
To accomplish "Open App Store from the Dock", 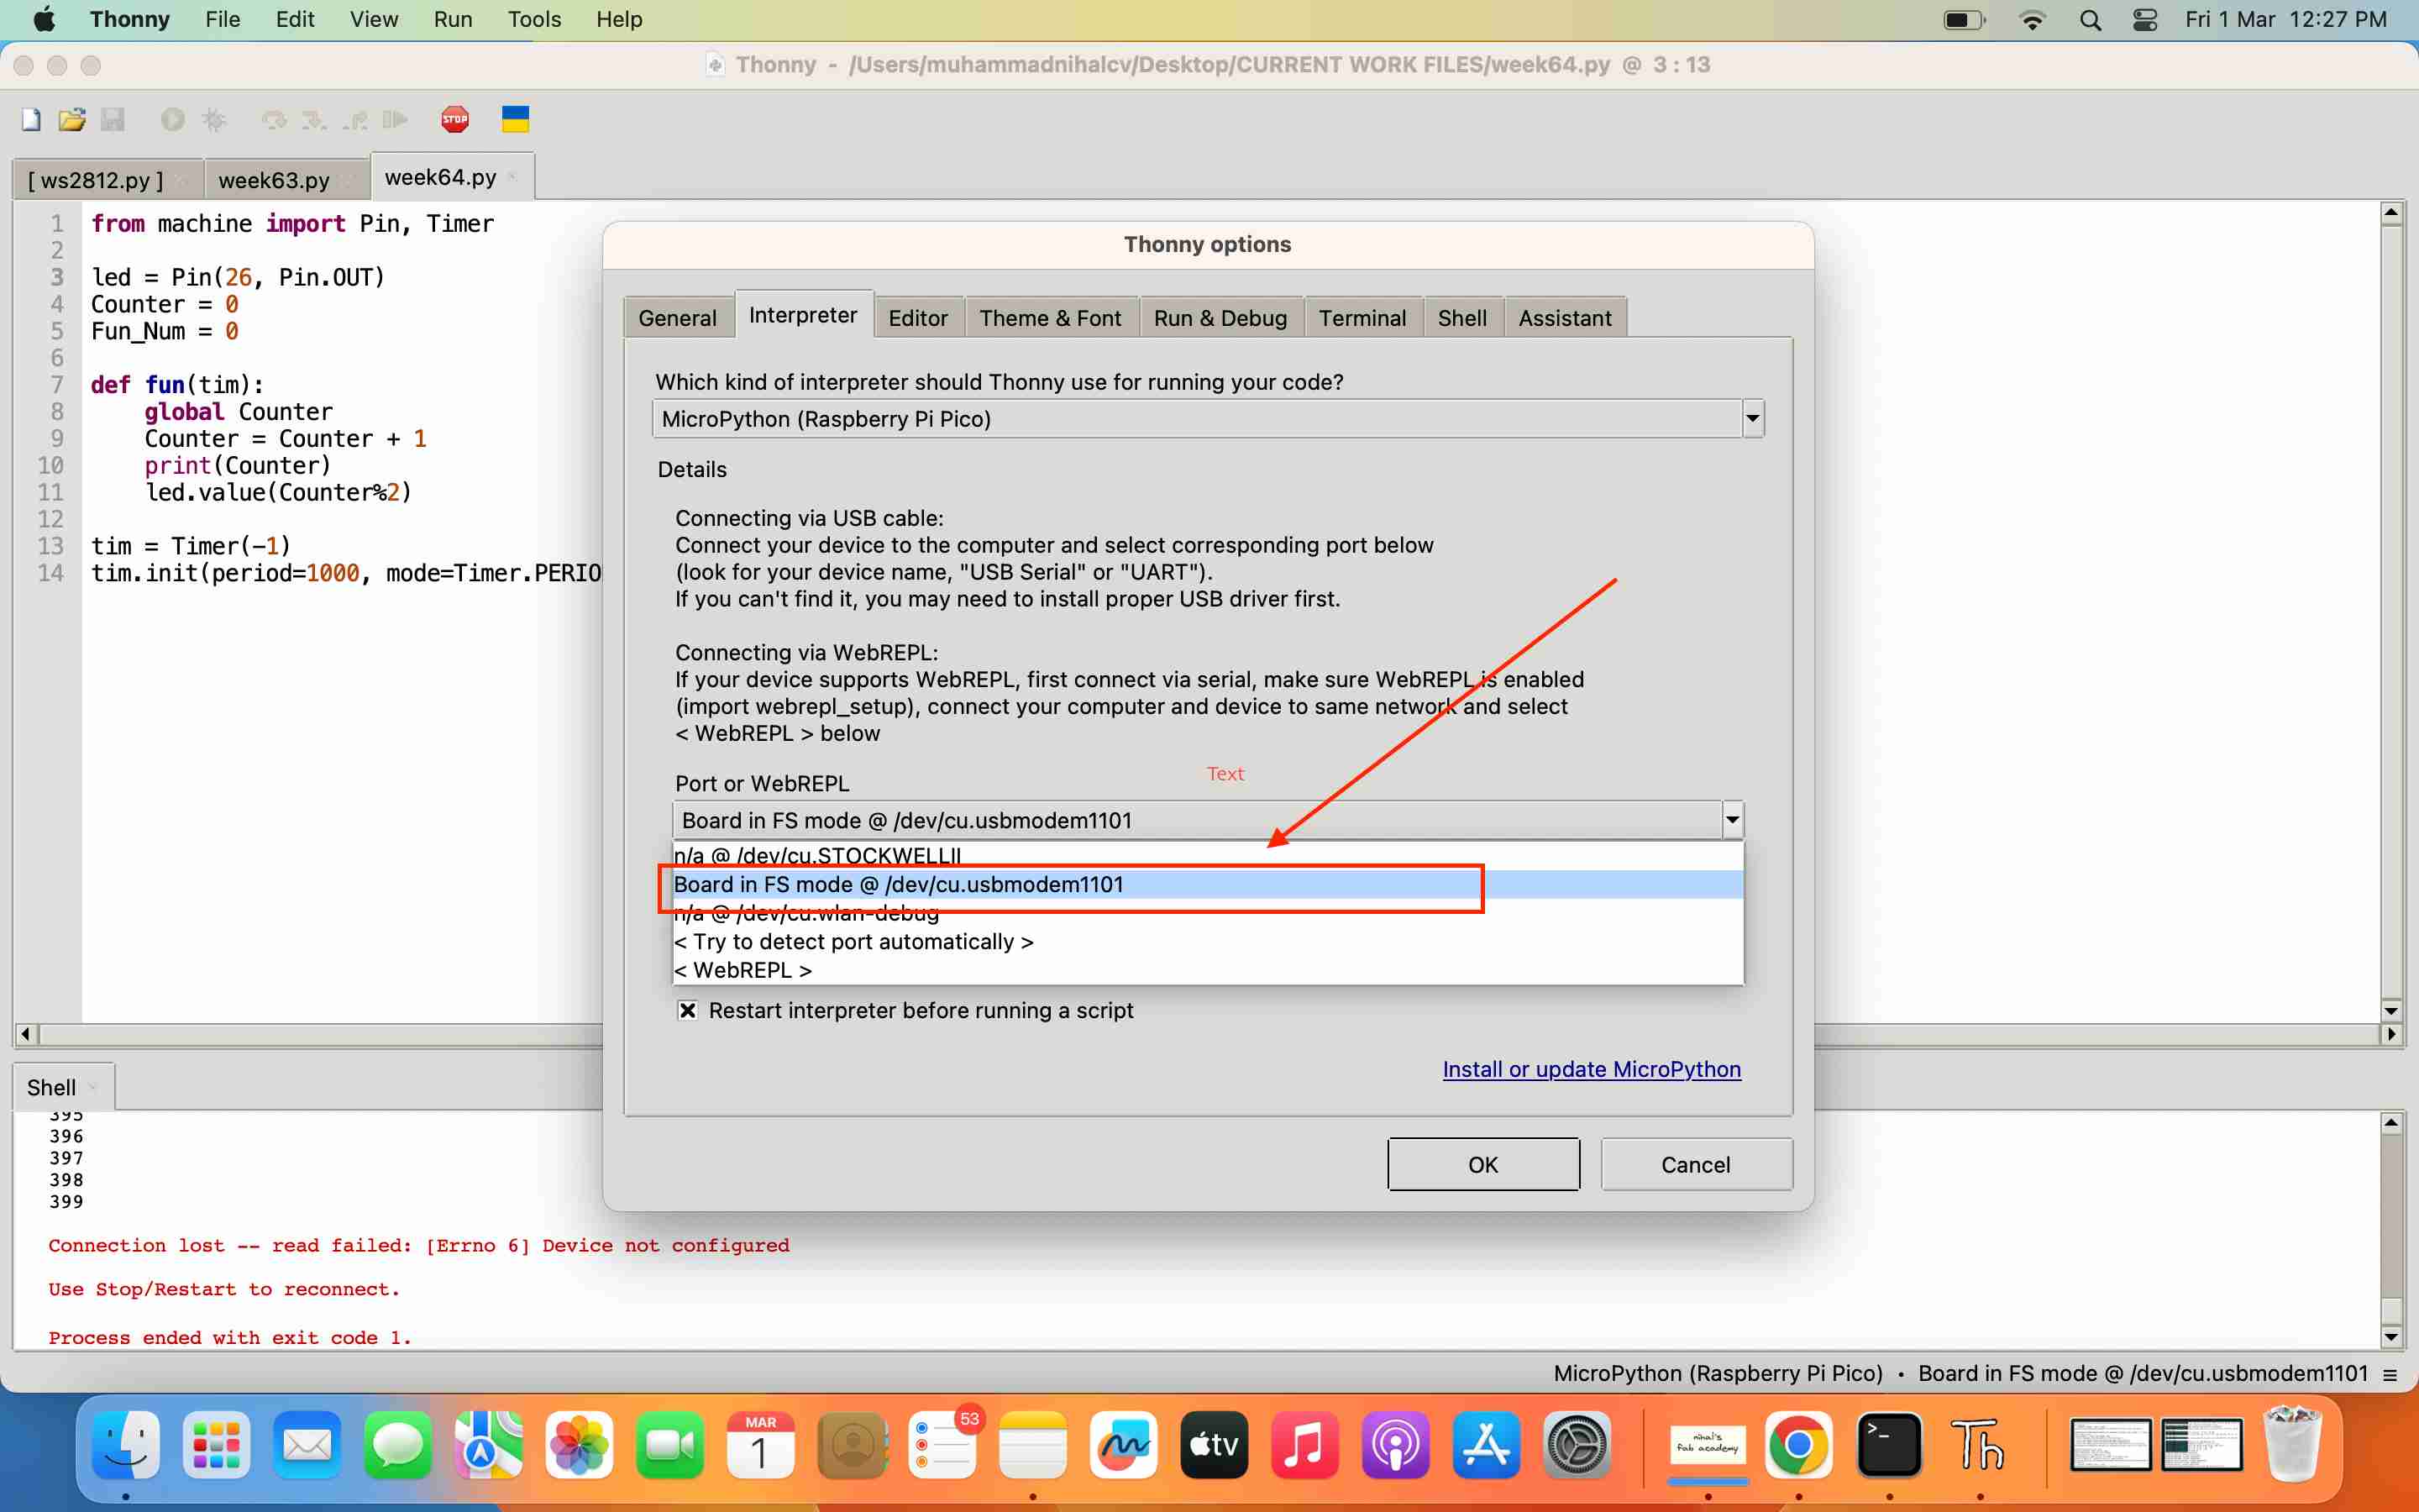I will pyautogui.click(x=1487, y=1445).
